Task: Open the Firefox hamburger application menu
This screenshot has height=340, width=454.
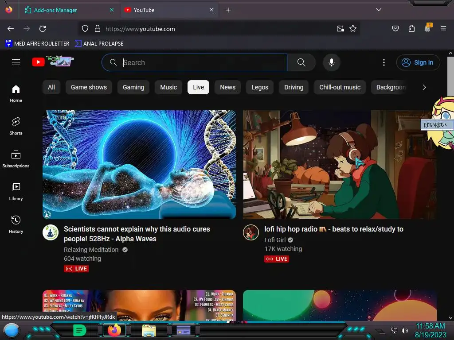Action: [443, 29]
